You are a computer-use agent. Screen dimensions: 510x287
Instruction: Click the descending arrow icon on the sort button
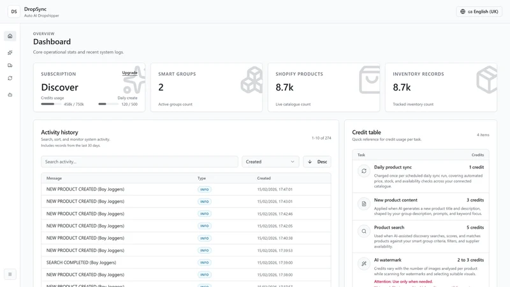coord(310,162)
